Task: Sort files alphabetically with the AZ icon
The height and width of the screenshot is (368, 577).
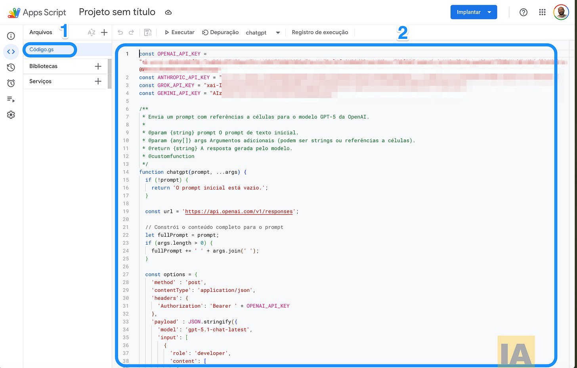Action: click(92, 32)
